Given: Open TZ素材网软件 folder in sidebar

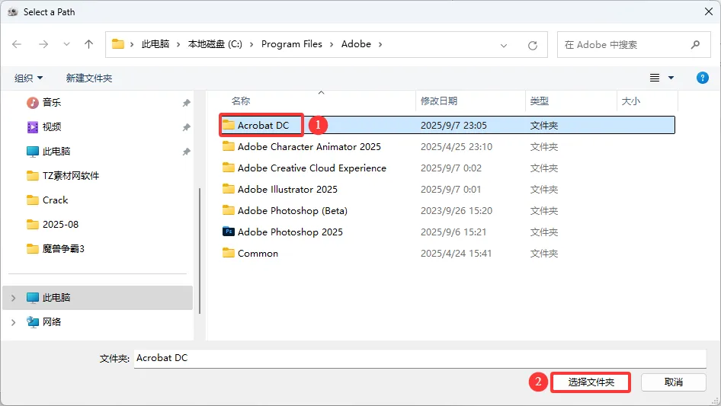Looking at the screenshot, I should 71,176.
